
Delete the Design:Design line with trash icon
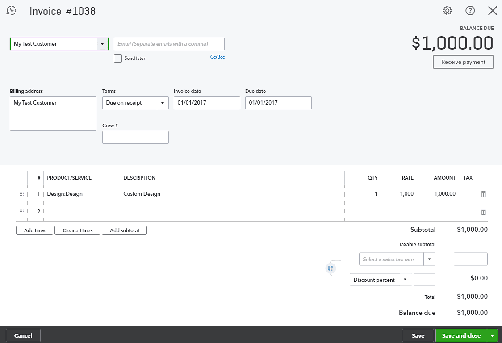pos(483,193)
